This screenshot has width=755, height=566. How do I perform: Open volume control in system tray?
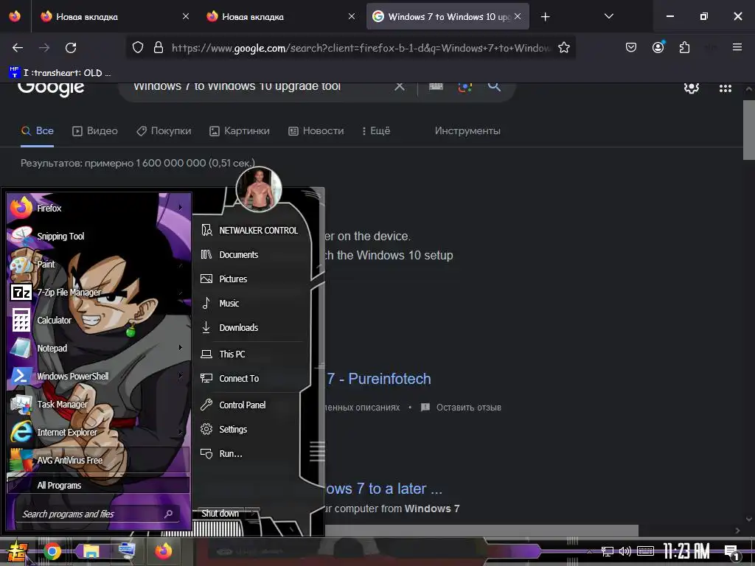[x=625, y=551]
